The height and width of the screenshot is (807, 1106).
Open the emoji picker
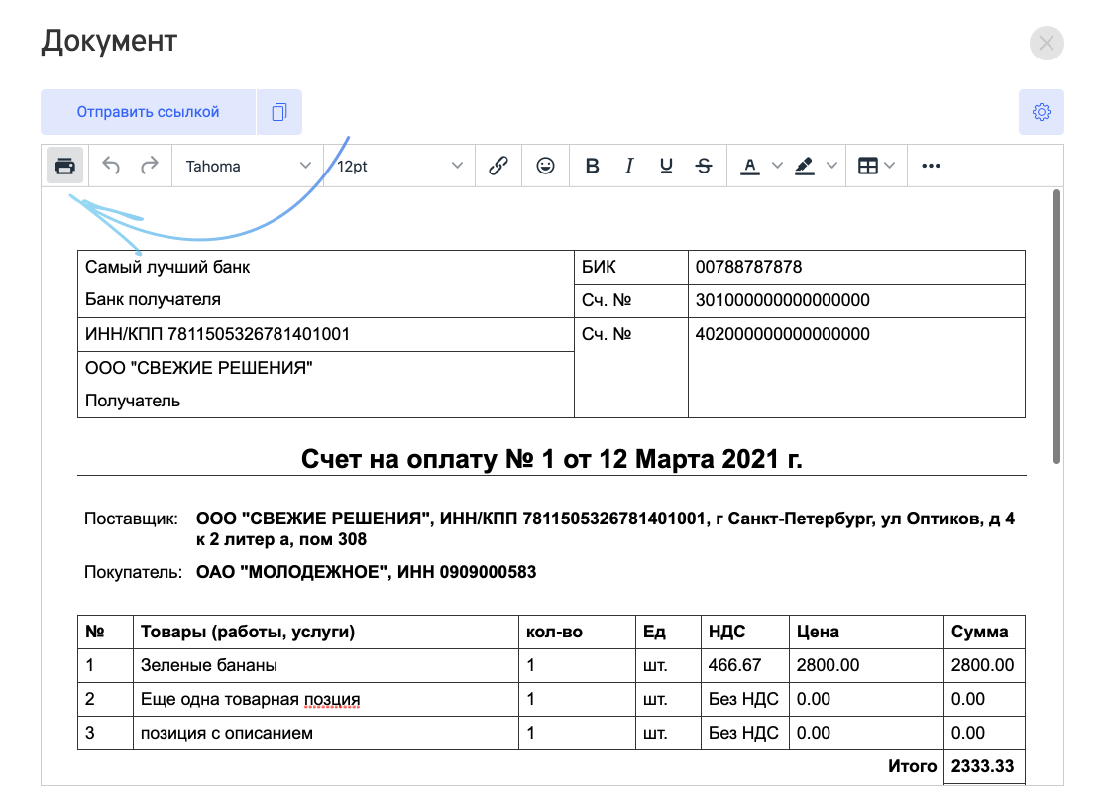[545, 166]
